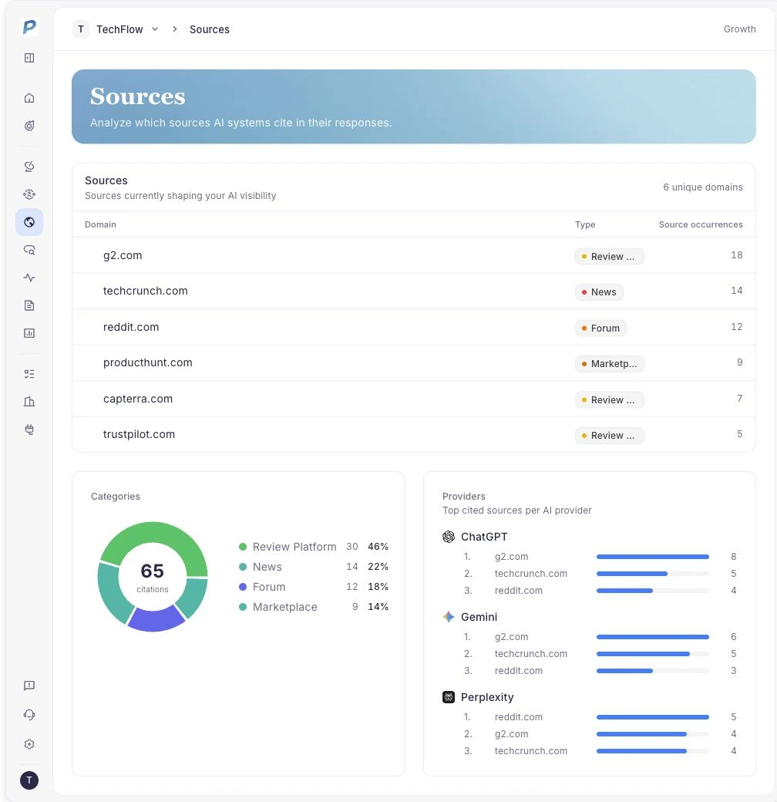
Task: Click the Growth plan label
Action: (740, 29)
